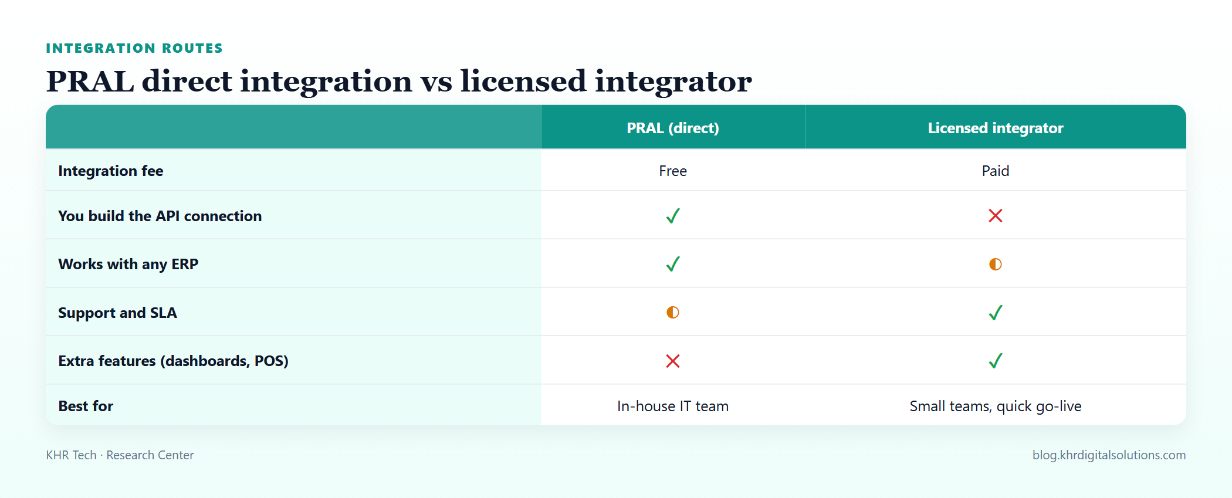Click the In-house IT team cell
Viewport: 1232px width, 498px height.
pyautogui.click(x=673, y=406)
